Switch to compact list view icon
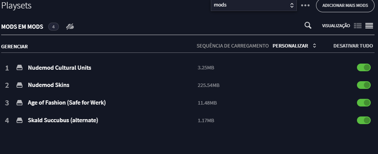This screenshot has height=154, width=378. [x=369, y=26]
